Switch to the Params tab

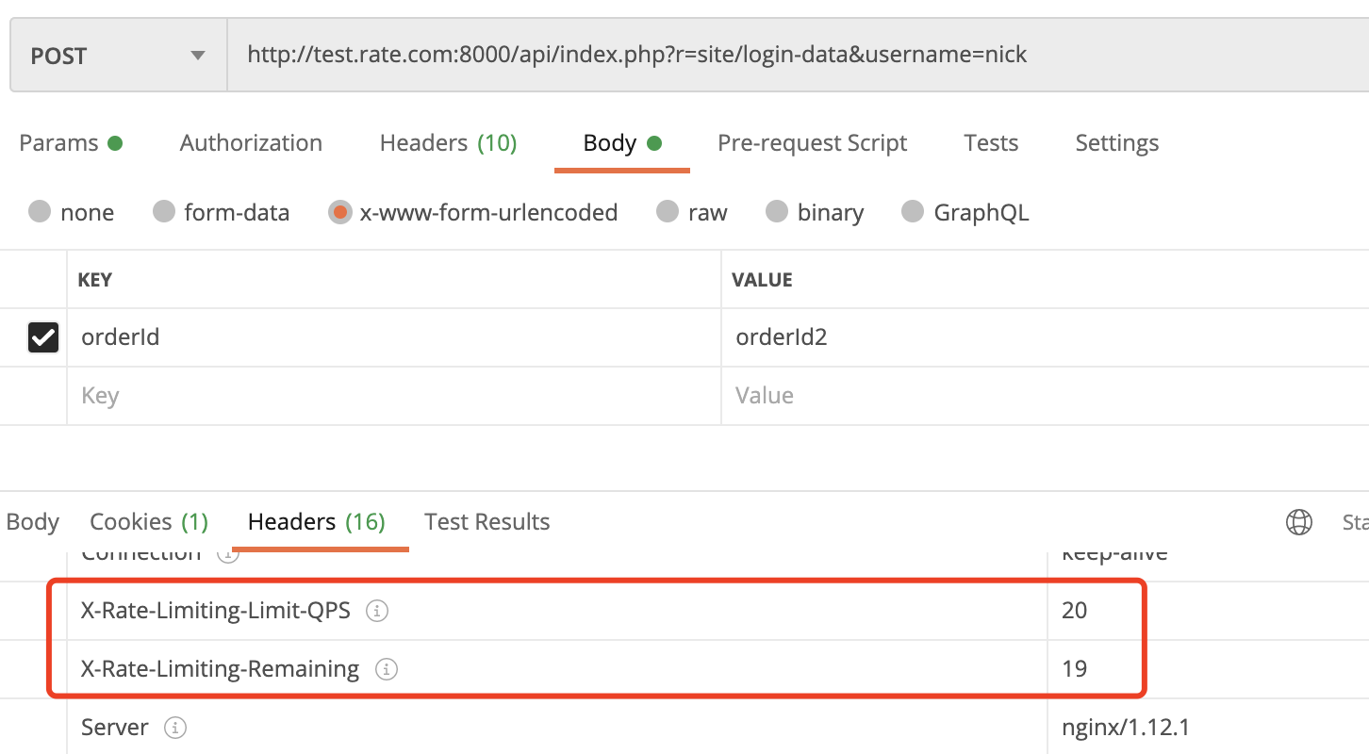(x=71, y=143)
